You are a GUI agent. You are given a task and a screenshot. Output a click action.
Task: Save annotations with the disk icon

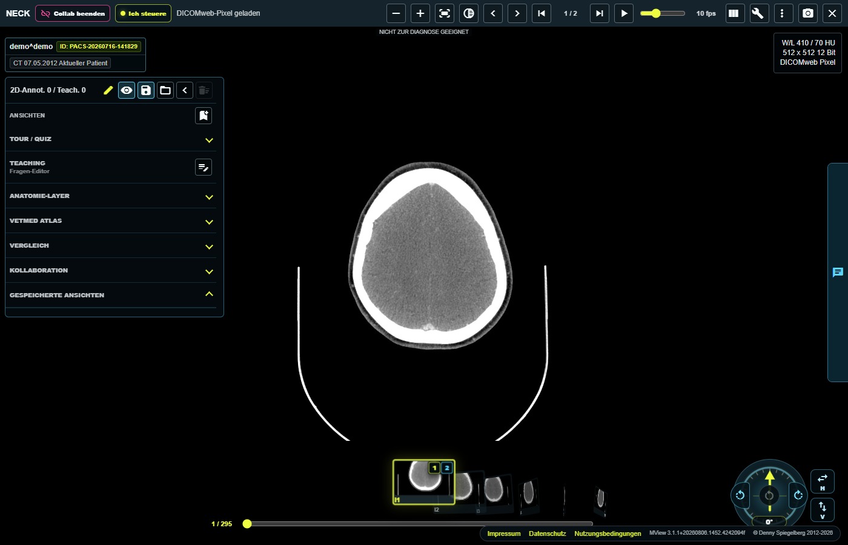(146, 90)
